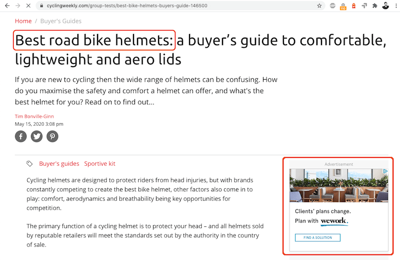
Task: Click the ad text 'Clients' plans change.'
Action: (x=323, y=211)
